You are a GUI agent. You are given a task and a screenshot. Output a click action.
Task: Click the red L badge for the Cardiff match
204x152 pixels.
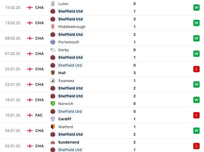(196, 115)
